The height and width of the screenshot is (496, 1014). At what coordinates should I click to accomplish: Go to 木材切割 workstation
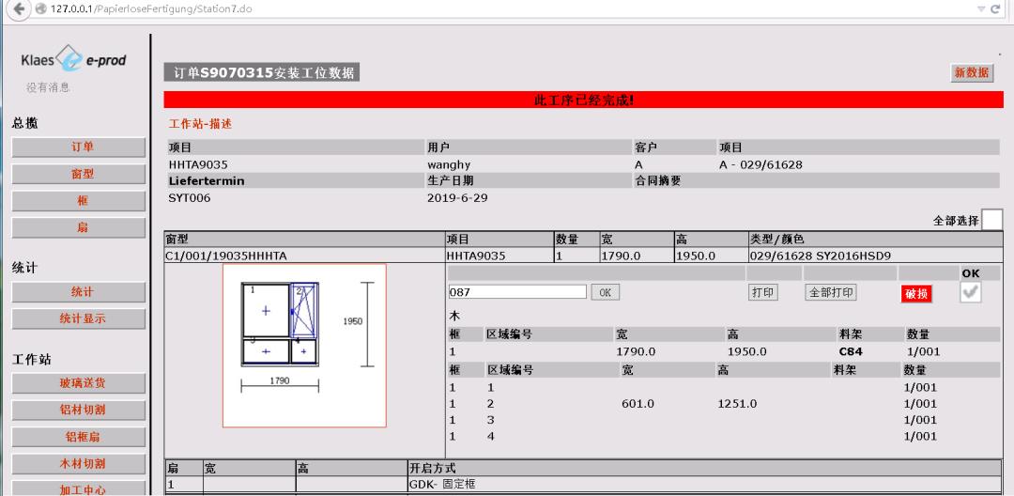[79, 464]
